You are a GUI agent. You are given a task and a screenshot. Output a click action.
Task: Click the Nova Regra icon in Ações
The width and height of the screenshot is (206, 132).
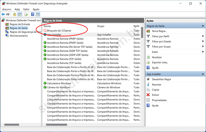tap(148, 31)
